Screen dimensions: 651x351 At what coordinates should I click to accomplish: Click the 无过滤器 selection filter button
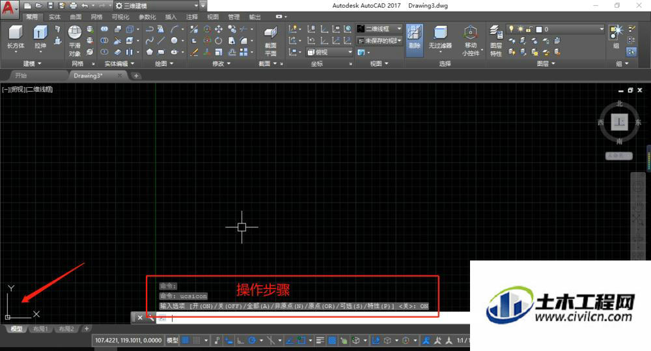pos(440,37)
